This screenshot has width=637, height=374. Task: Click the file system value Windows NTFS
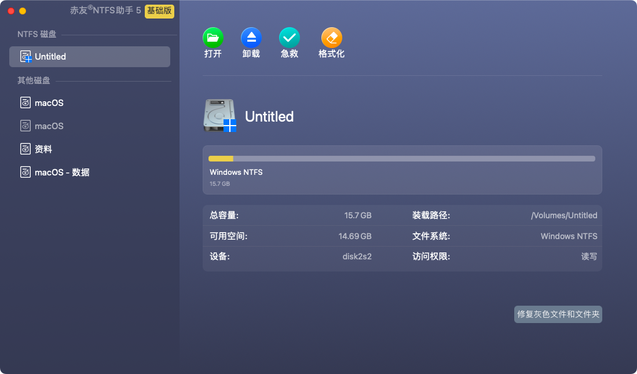[x=569, y=236]
